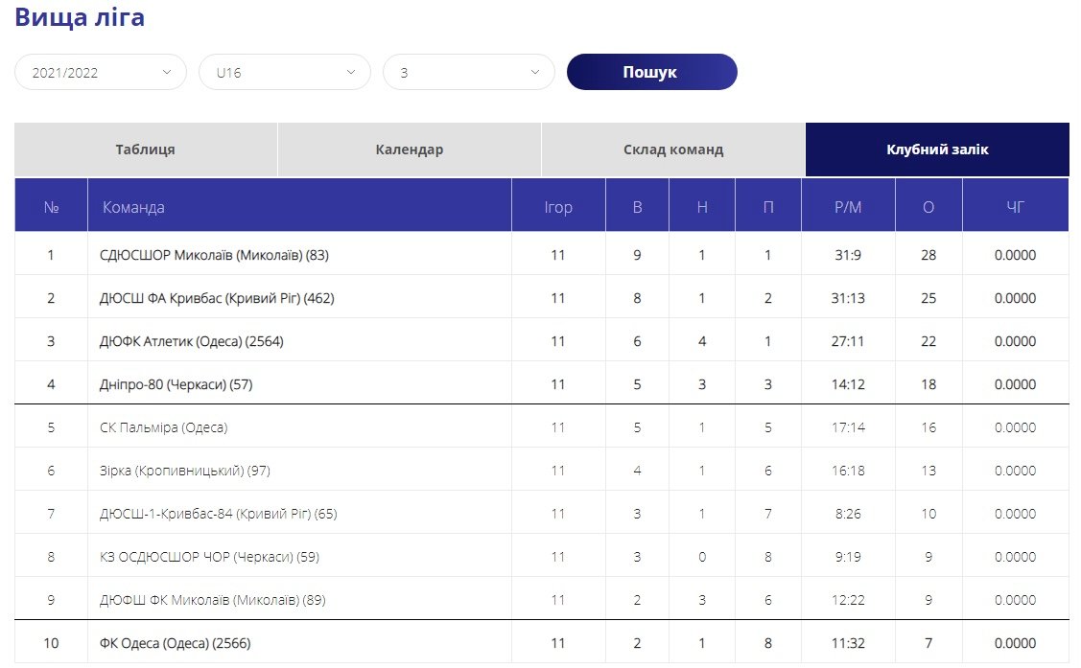Click goal ratio 31:13 for Кривбас
The height and width of the screenshot is (668, 1081).
[848, 298]
